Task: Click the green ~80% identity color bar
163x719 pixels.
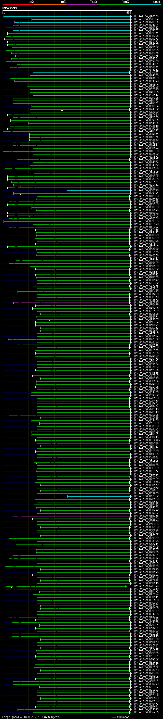Action: click(x=113, y=5)
